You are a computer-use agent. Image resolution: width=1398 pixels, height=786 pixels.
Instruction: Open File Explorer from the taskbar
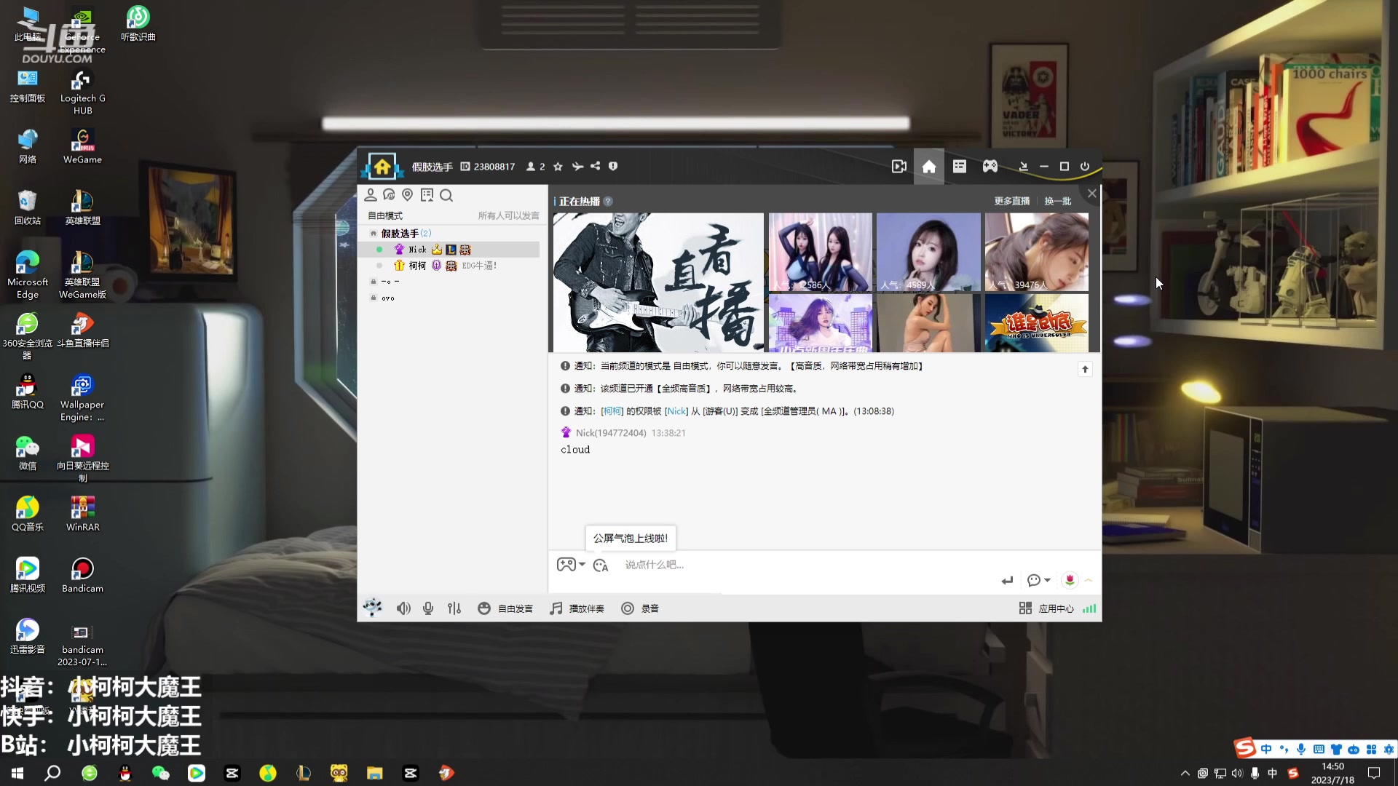tap(374, 773)
